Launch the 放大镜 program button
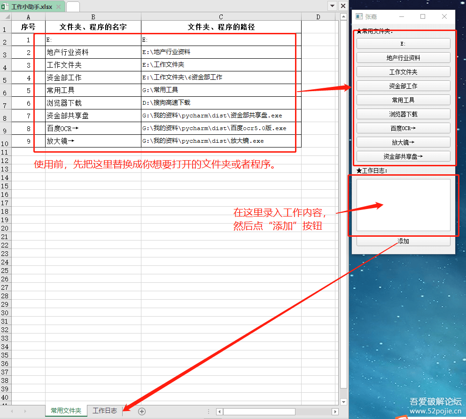The image size is (466, 419). point(403,142)
